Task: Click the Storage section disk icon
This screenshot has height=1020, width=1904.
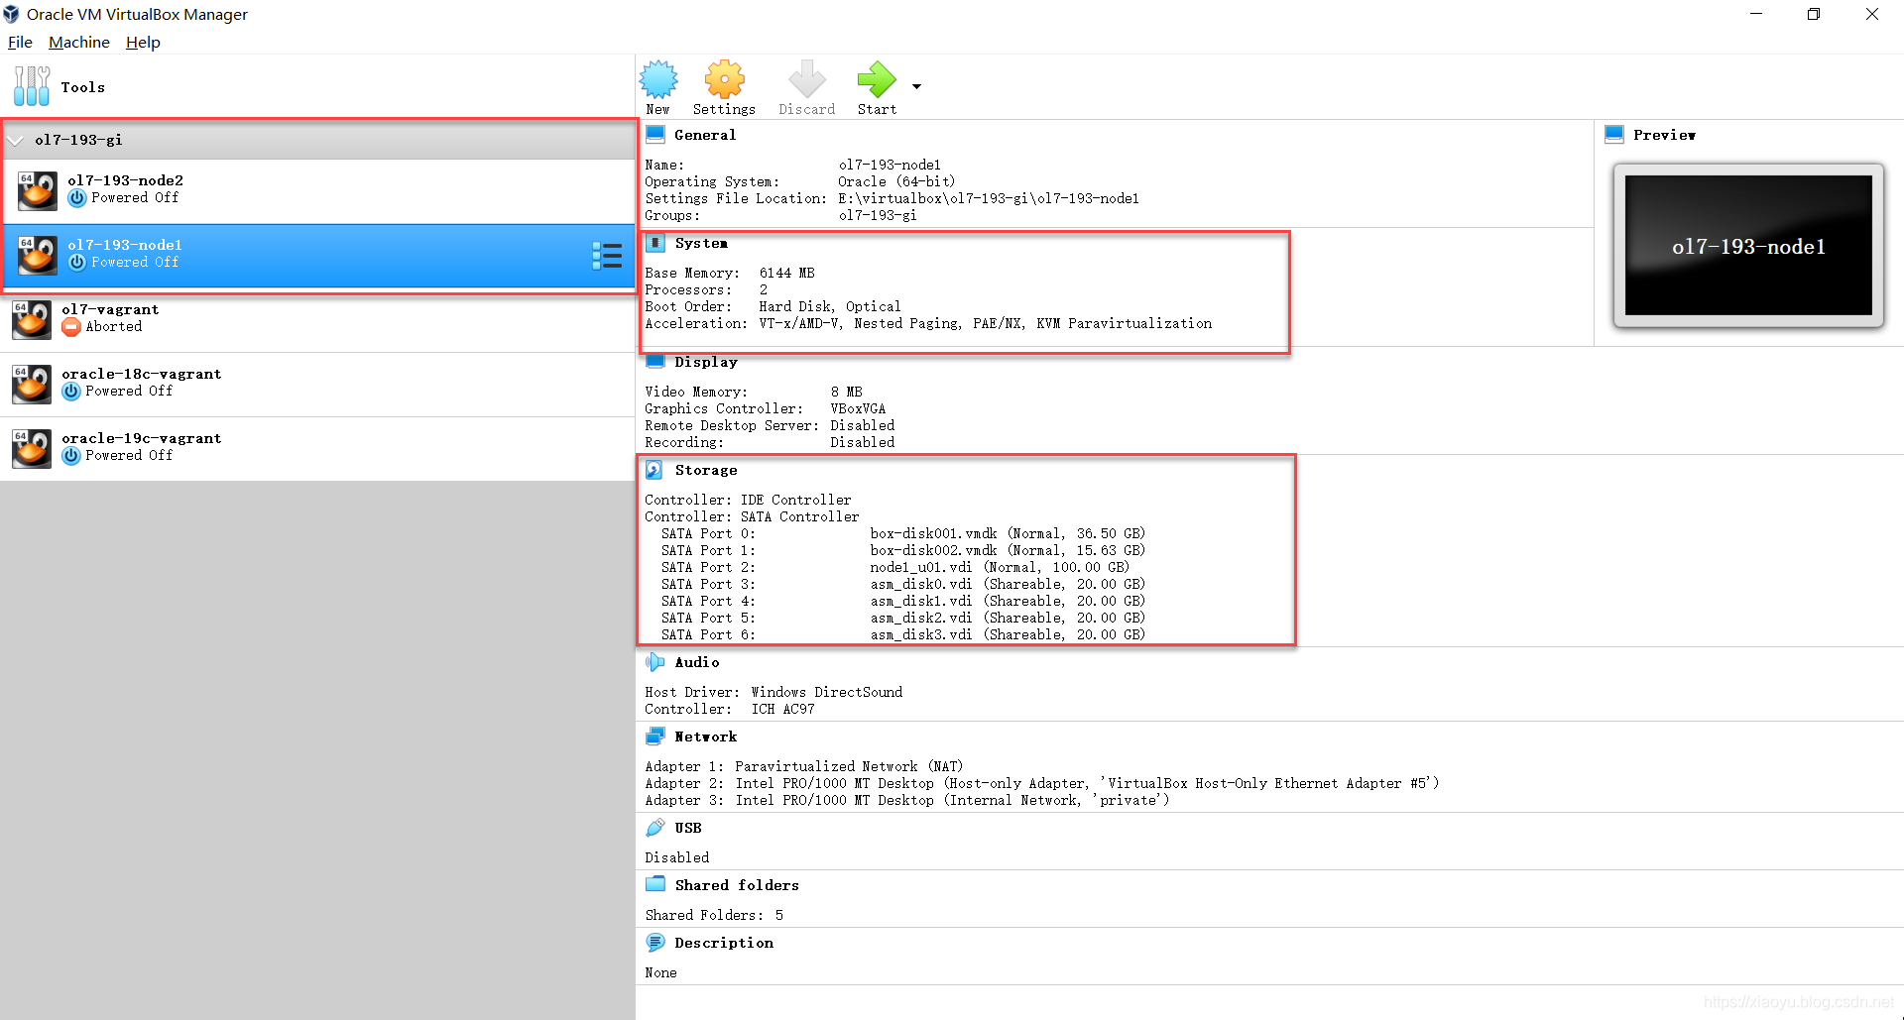Action: tap(654, 470)
